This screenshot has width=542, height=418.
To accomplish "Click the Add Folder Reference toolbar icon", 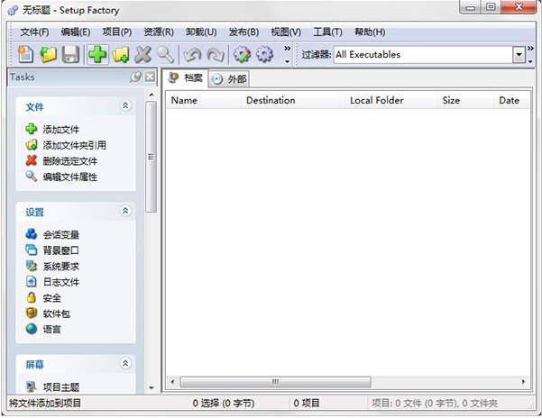I will pos(121,55).
